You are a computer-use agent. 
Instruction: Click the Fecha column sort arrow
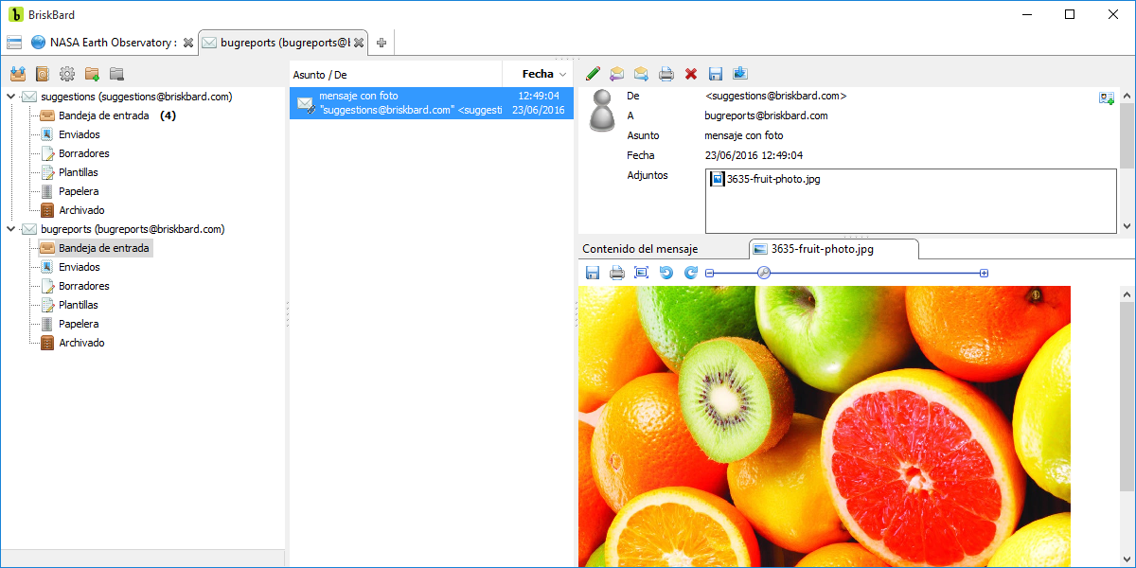tap(562, 74)
